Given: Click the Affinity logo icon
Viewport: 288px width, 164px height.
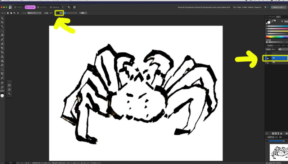Looking at the screenshot, I should point(10,7).
